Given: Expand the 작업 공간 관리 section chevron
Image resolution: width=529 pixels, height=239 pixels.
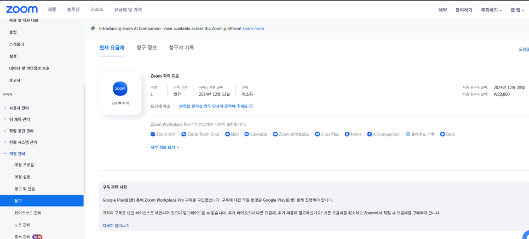Looking at the screenshot, I should tap(5, 131).
